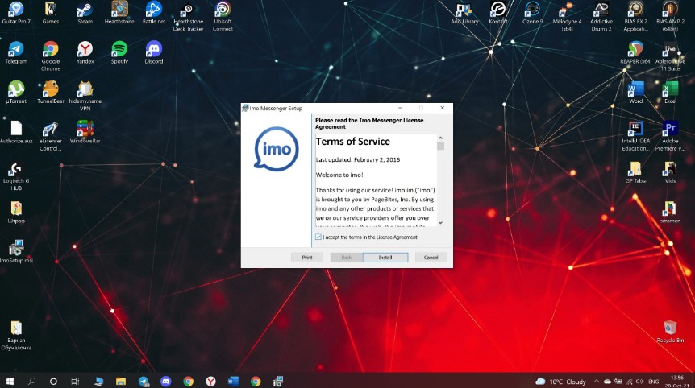Image resolution: width=695 pixels, height=388 pixels.
Task: Open Yandex browser from taskbar
Action: pos(211,381)
